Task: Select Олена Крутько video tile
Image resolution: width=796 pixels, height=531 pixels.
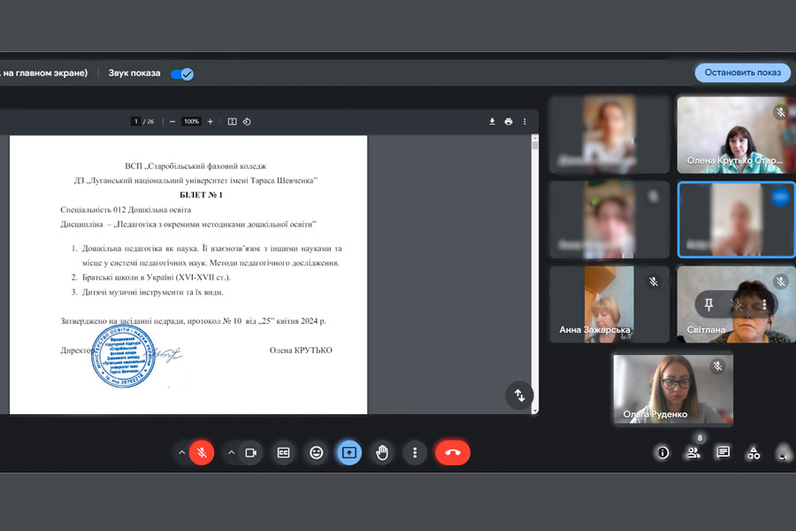Action: 736,135
